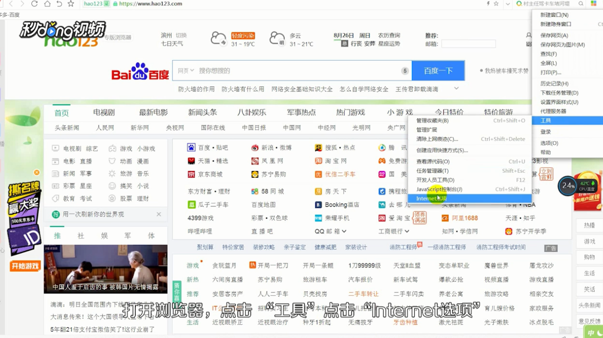Click the bookmark star beside navigation buttons
603x338 pixels.
pyautogui.click(x=71, y=4)
